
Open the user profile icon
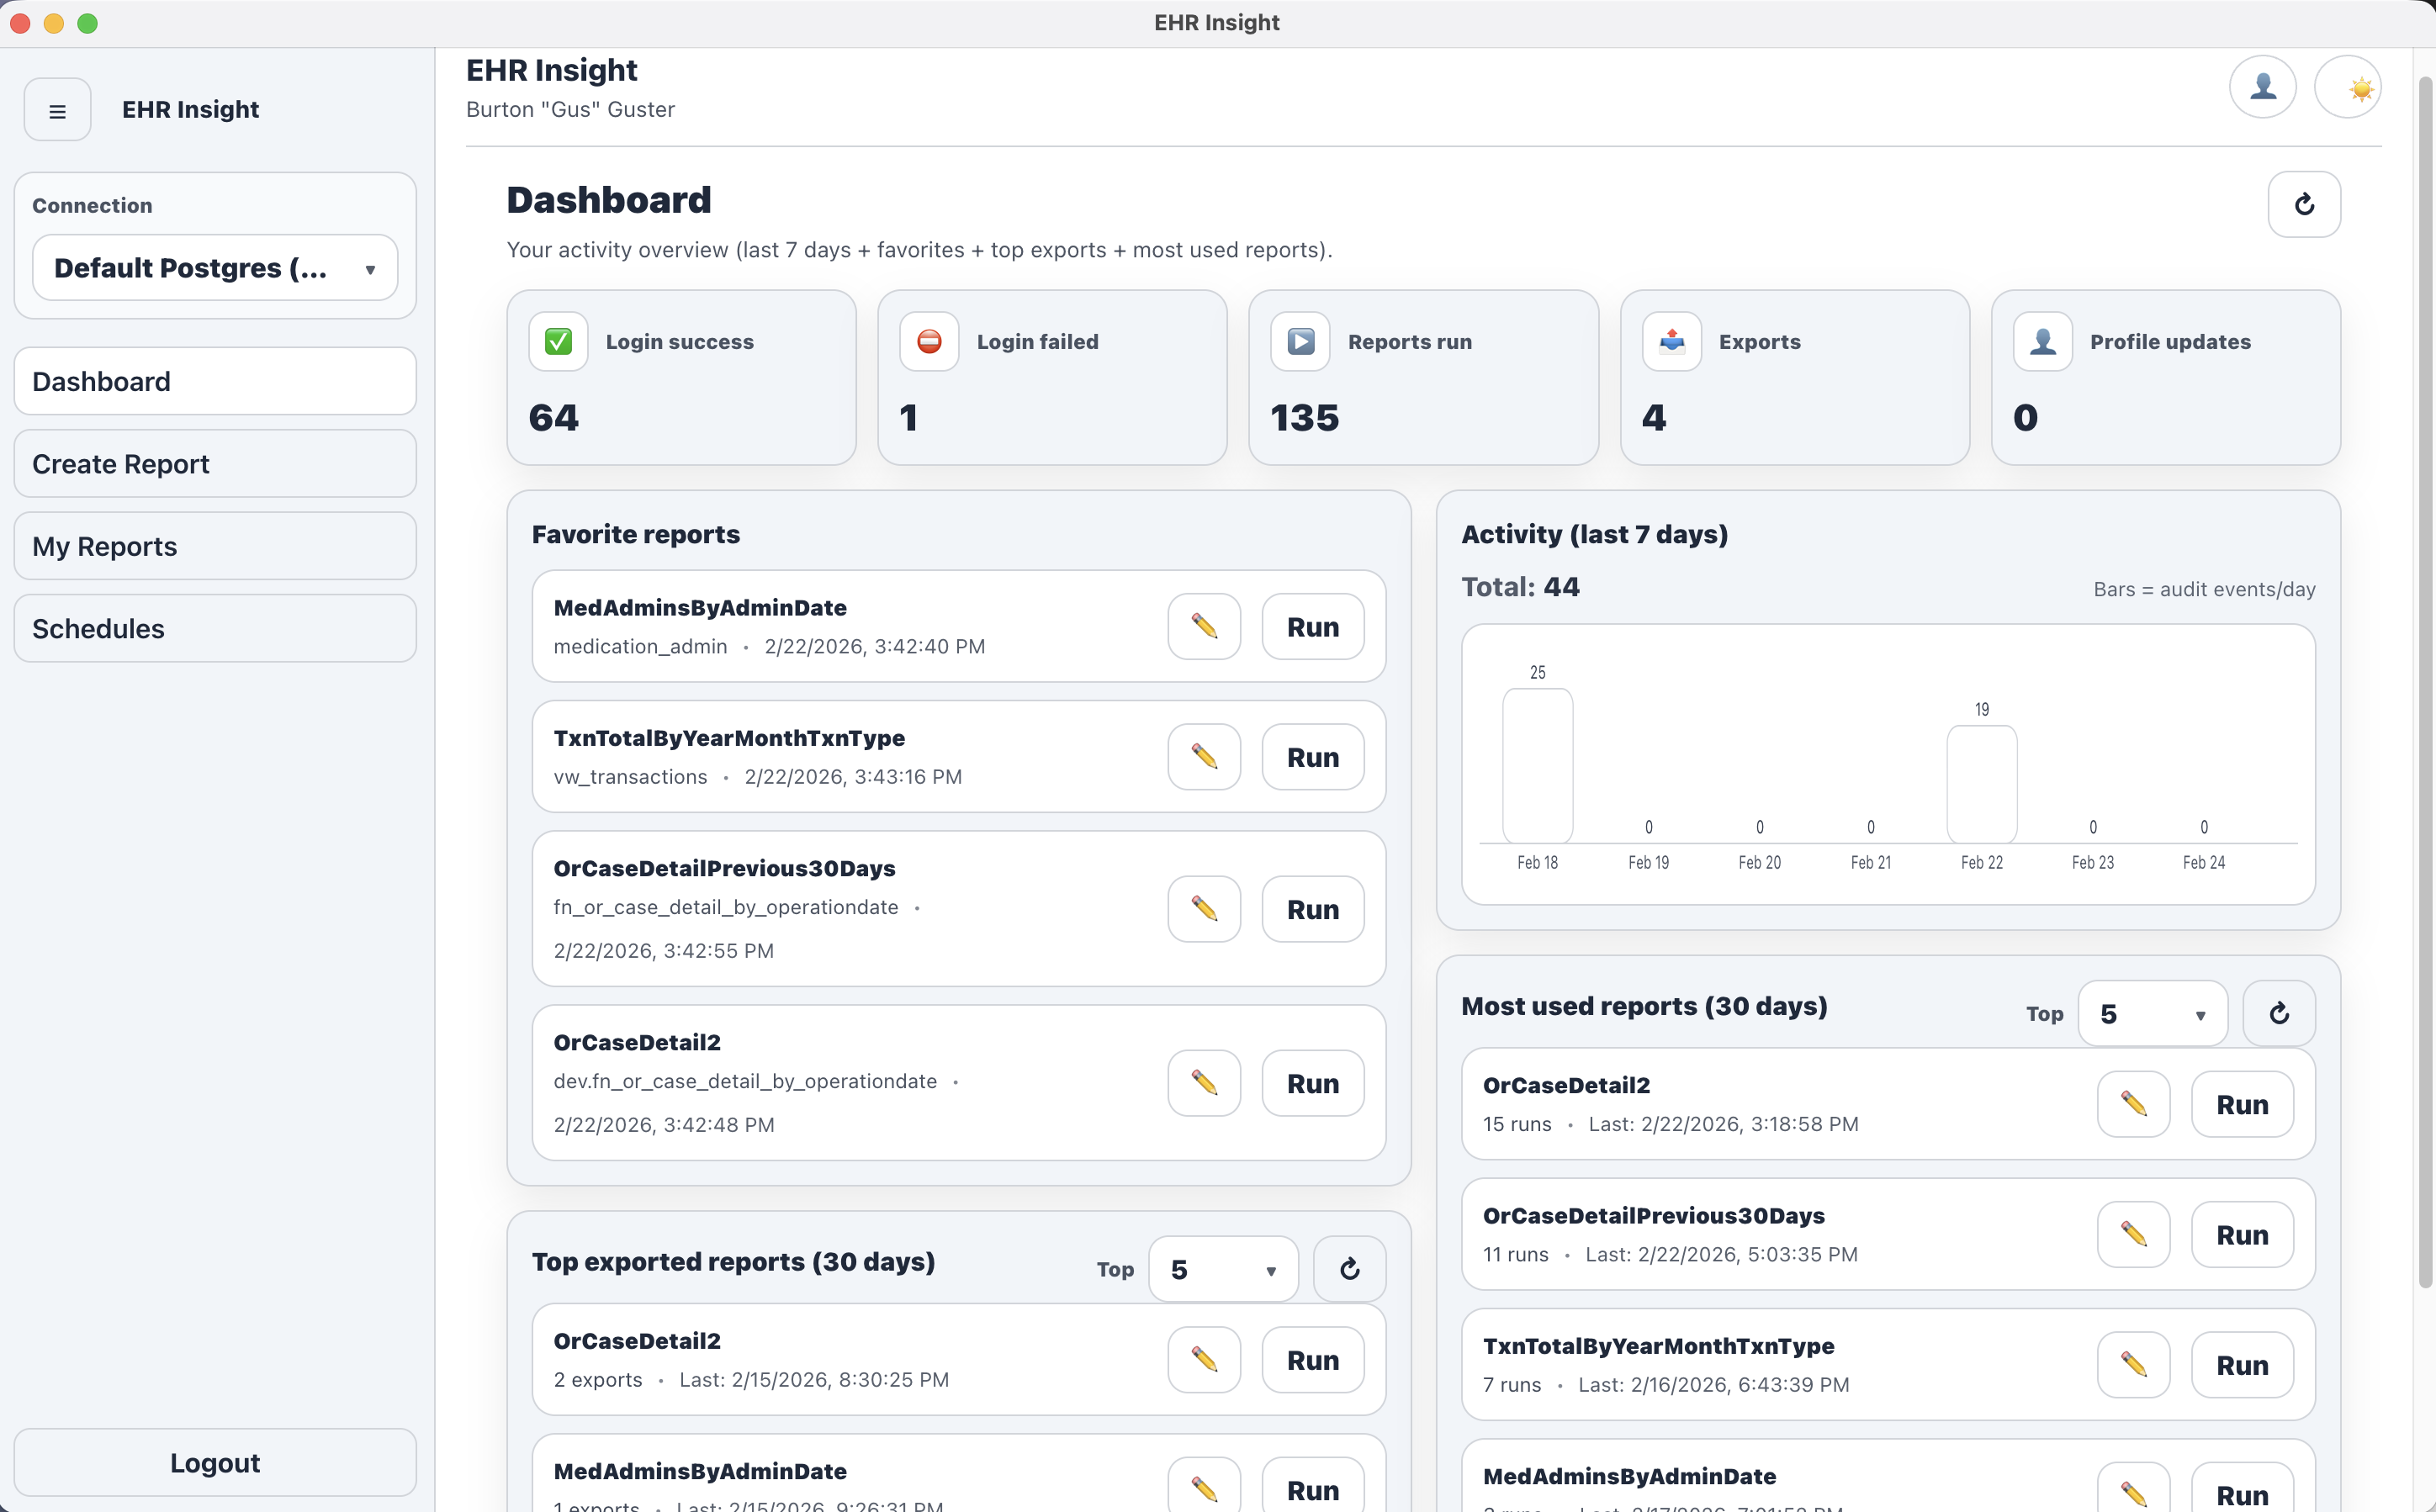pos(2263,87)
